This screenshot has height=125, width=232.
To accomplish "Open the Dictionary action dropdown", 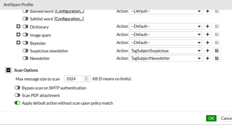I will click(165, 26).
